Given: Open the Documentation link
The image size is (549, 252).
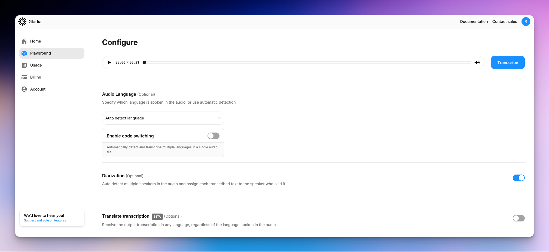Looking at the screenshot, I should point(474,22).
